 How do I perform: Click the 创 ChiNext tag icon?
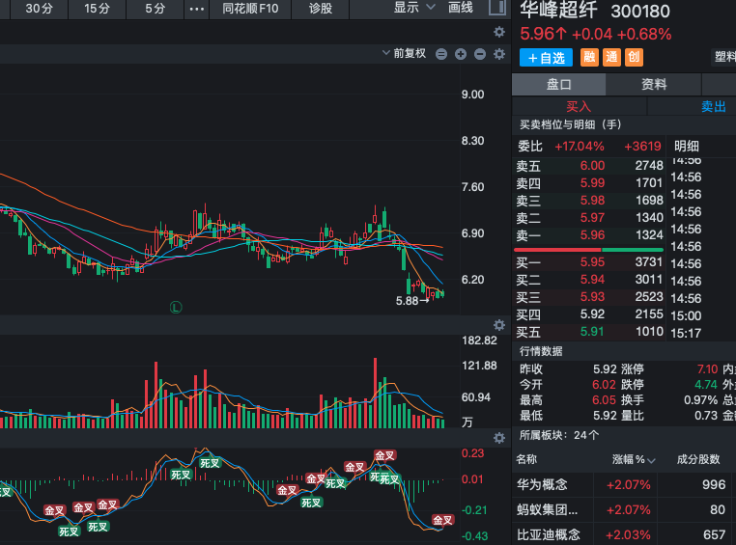(x=635, y=58)
